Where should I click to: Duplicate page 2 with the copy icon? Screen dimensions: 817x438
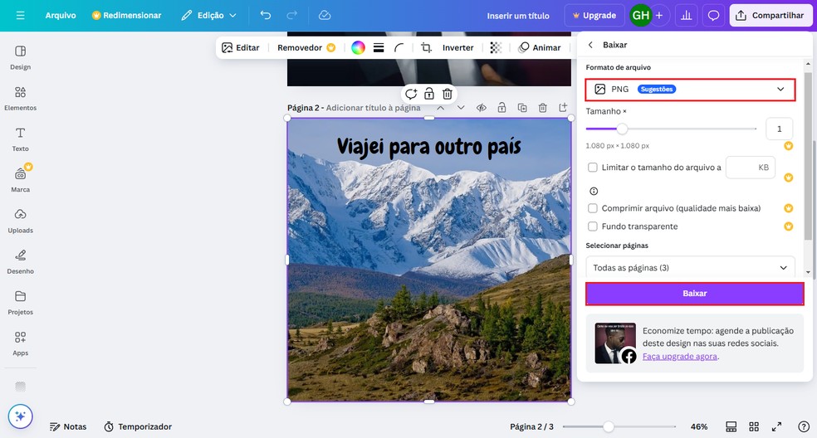[522, 108]
